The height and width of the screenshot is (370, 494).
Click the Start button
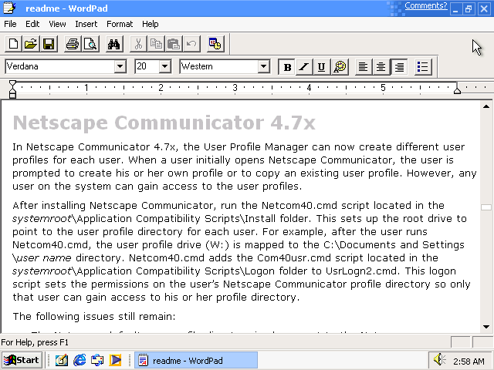click(22, 360)
